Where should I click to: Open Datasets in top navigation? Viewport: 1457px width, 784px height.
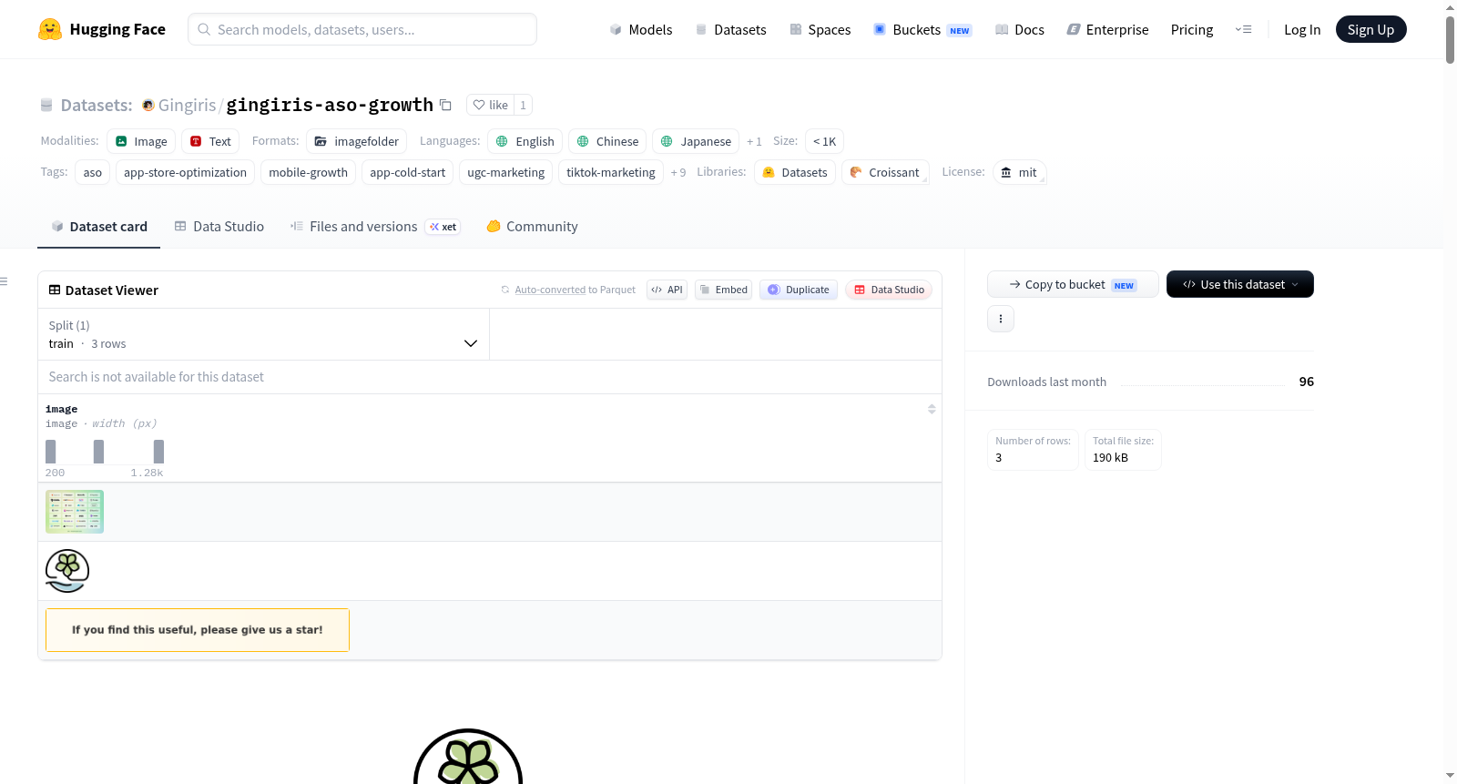click(730, 29)
